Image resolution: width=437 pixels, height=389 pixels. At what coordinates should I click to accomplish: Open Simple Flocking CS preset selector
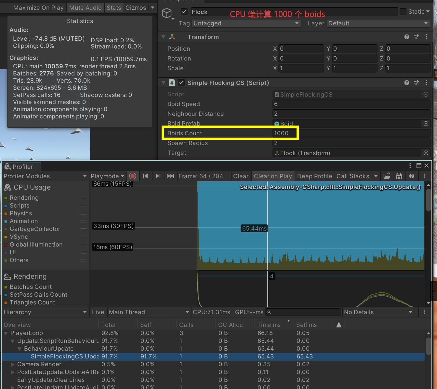(x=417, y=83)
